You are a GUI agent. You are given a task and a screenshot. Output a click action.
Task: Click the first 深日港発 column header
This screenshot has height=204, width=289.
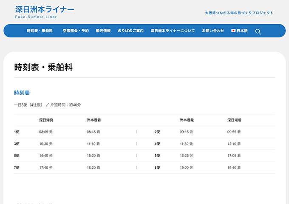[46, 120]
